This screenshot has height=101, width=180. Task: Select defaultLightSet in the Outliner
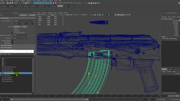(x=8, y=79)
